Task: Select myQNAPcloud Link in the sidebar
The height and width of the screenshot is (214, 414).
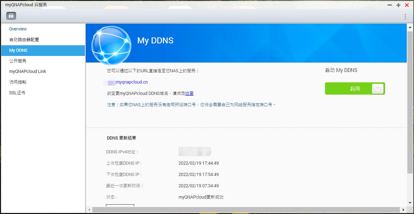Action: coord(27,71)
